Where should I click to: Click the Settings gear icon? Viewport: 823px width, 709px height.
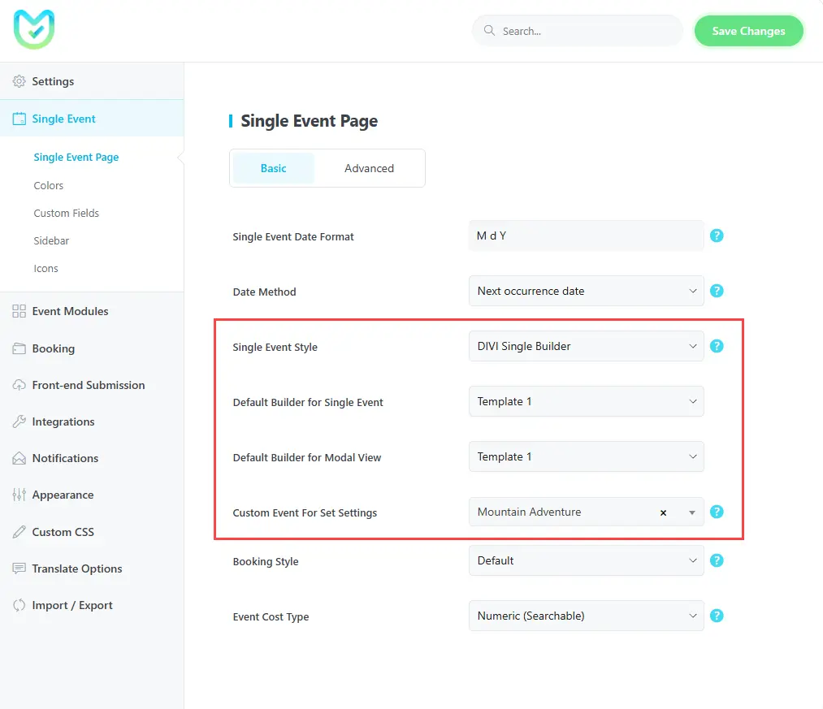(x=19, y=81)
